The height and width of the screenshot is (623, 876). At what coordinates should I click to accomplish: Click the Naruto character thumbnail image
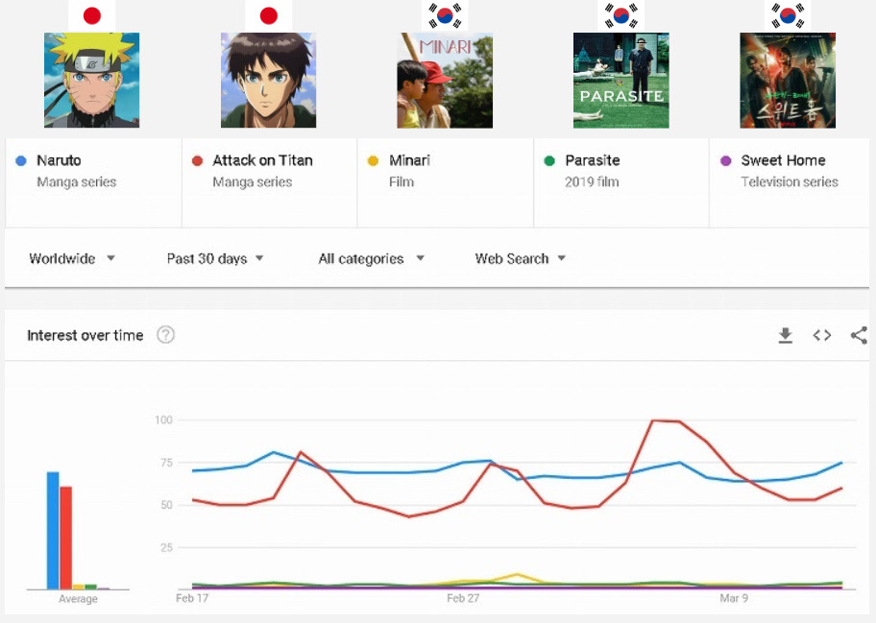click(92, 81)
